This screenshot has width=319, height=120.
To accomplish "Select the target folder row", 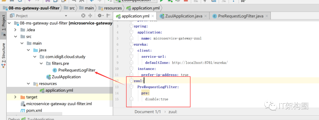I will (60, 97).
